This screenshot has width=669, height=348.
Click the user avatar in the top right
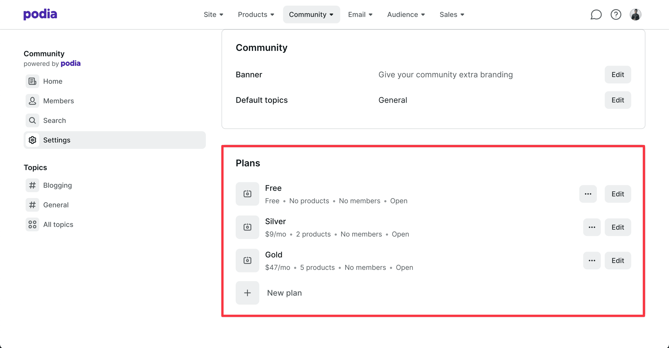(636, 14)
